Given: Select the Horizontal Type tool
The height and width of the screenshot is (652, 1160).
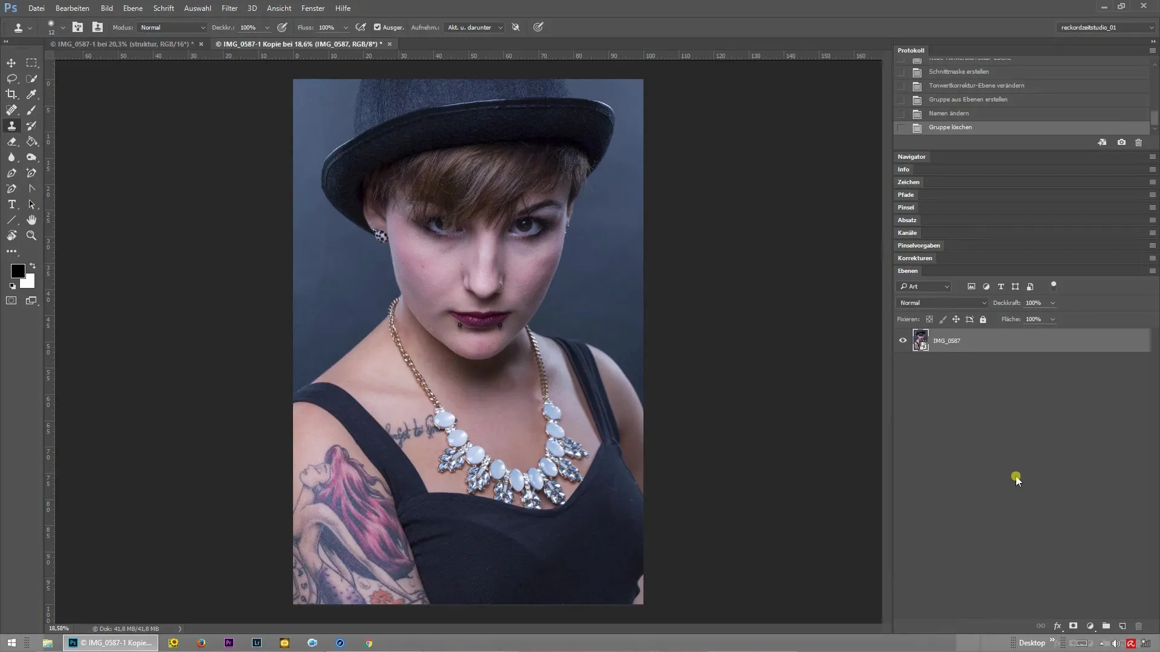Looking at the screenshot, I should point(11,205).
